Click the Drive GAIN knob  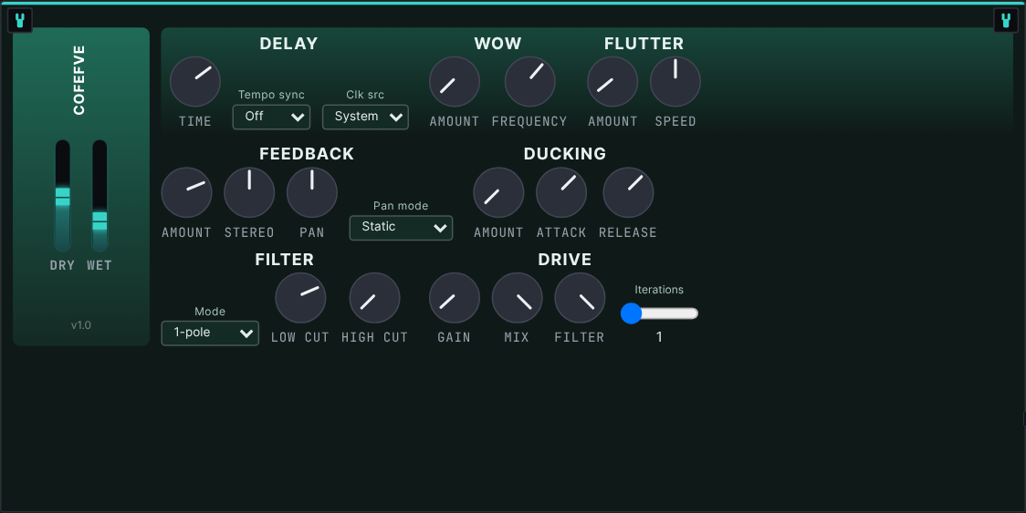point(454,298)
